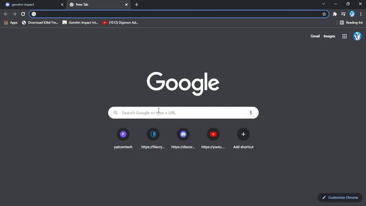Open the media control icon in toolbar
Image resolution: width=366 pixels, height=206 pixels.
coord(343,14)
